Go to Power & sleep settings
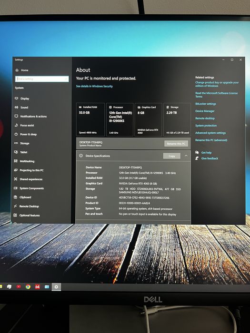 click(x=28, y=134)
